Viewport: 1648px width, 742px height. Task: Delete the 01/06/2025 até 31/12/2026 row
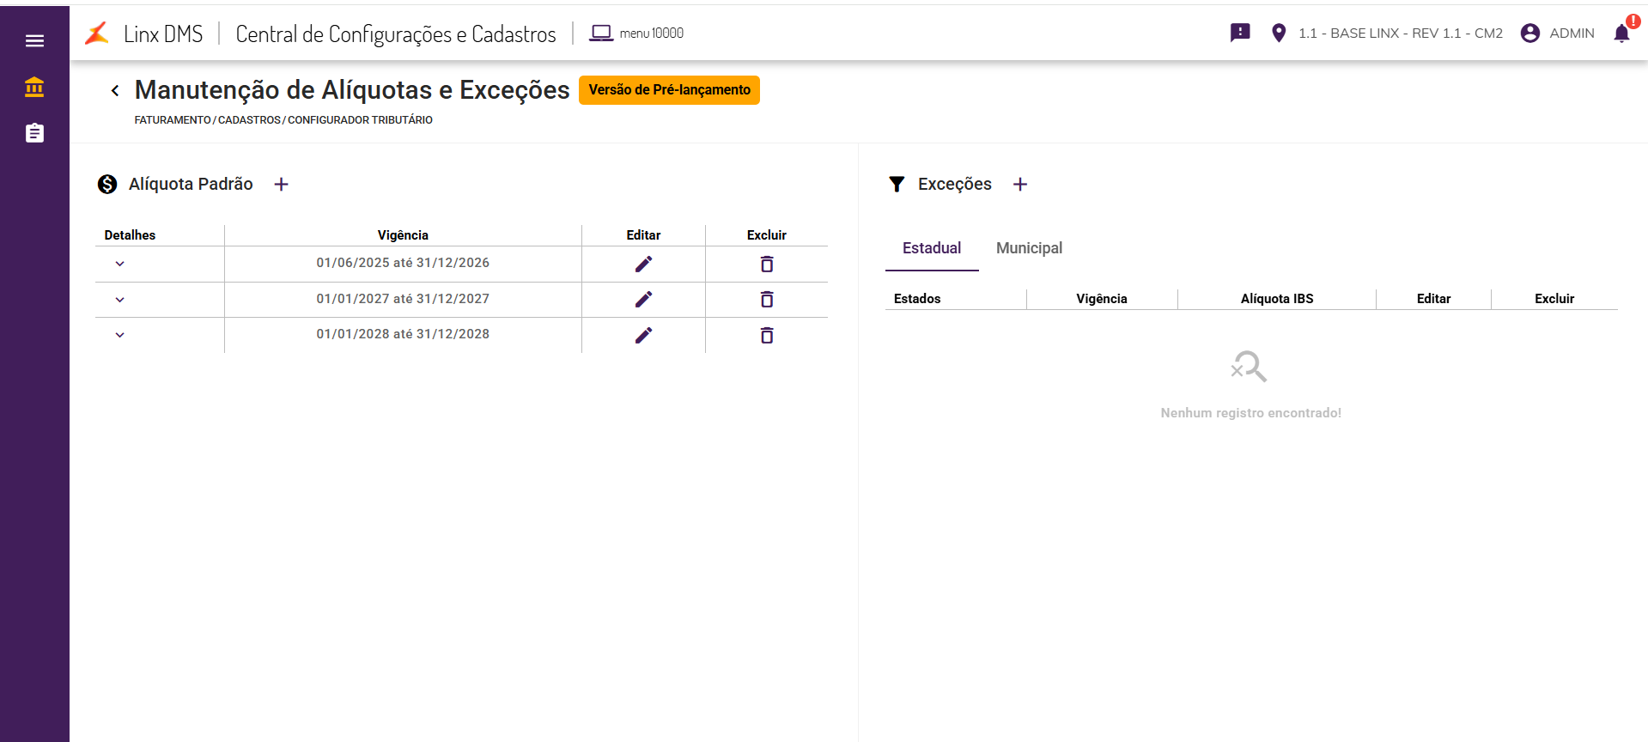[x=767, y=264]
